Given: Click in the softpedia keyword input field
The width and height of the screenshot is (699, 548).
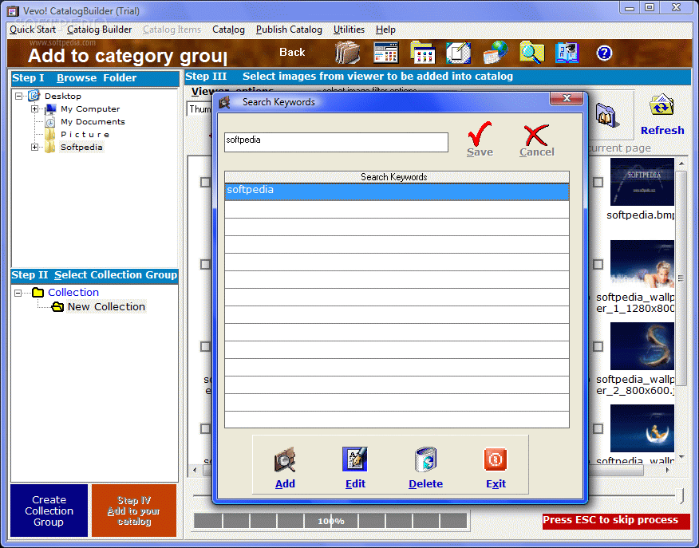Looking at the screenshot, I should (336, 142).
